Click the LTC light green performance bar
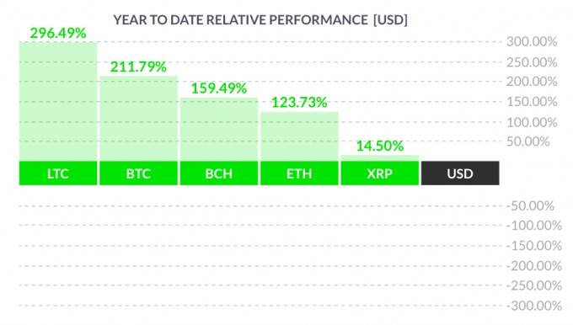The height and width of the screenshot is (325, 573). click(58, 102)
